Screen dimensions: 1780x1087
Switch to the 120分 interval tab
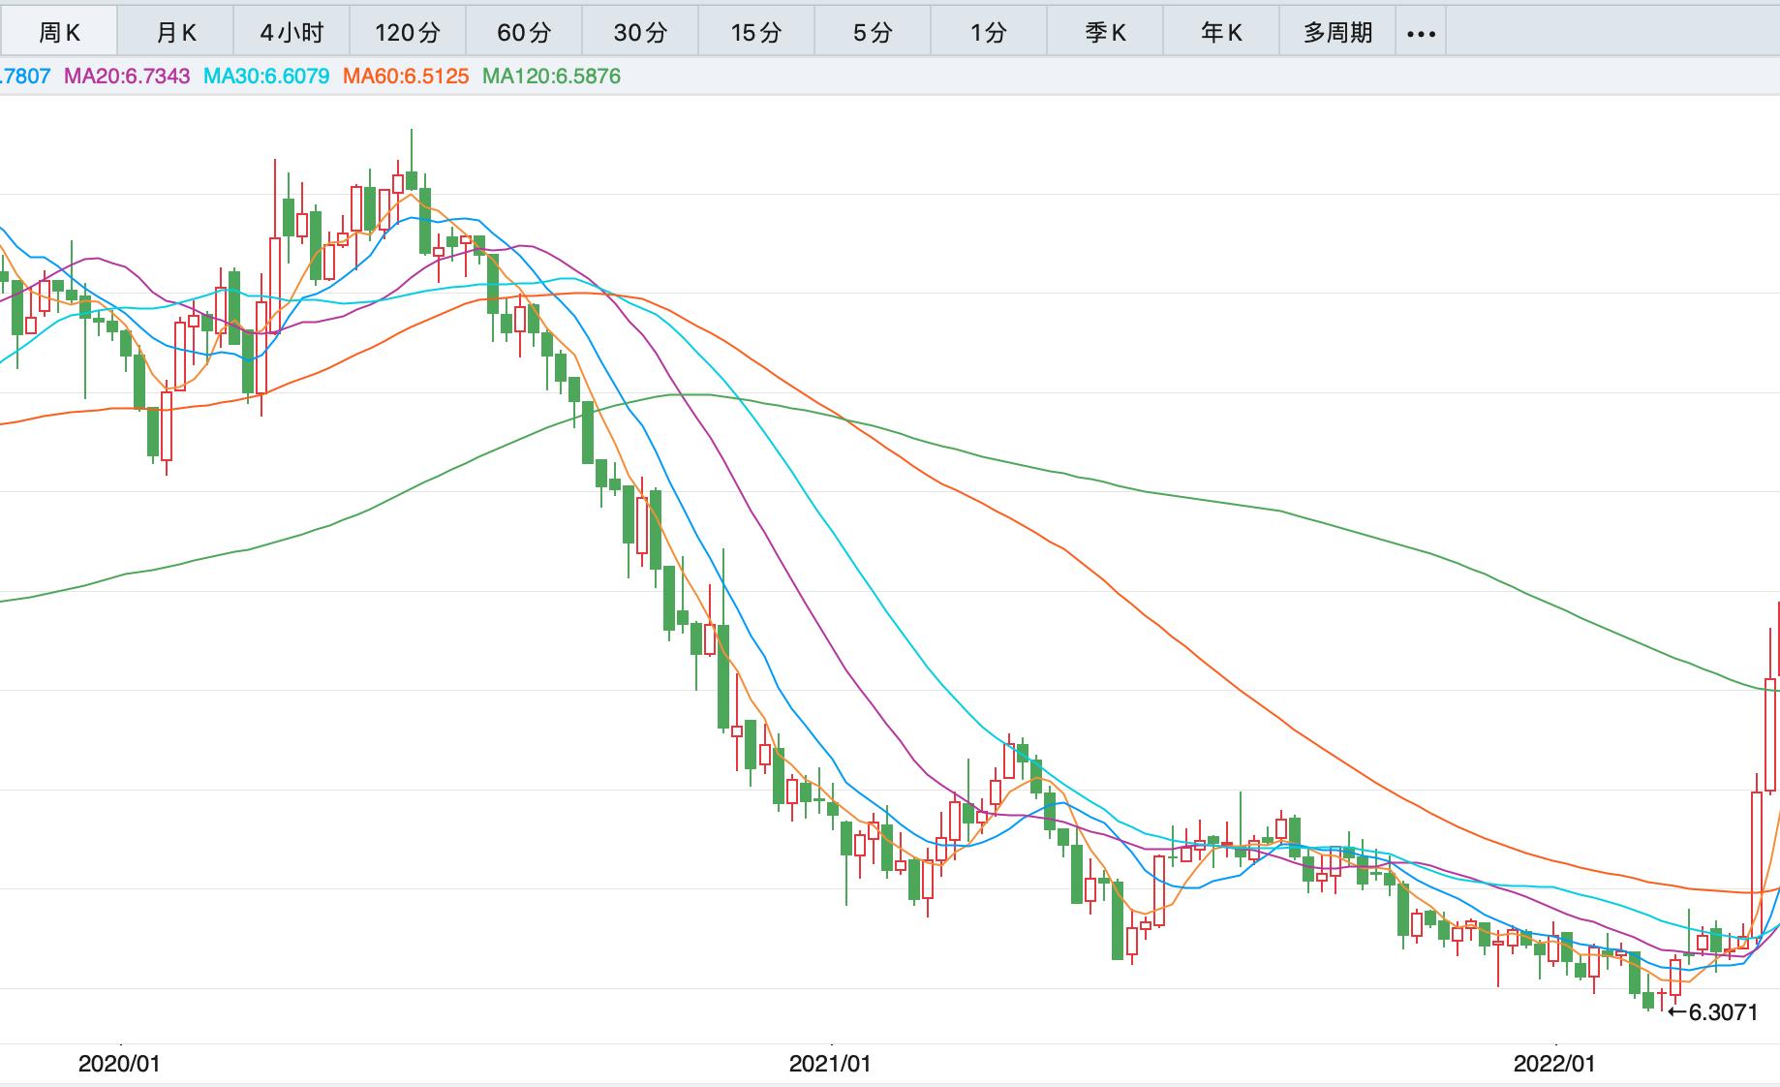pos(408,33)
